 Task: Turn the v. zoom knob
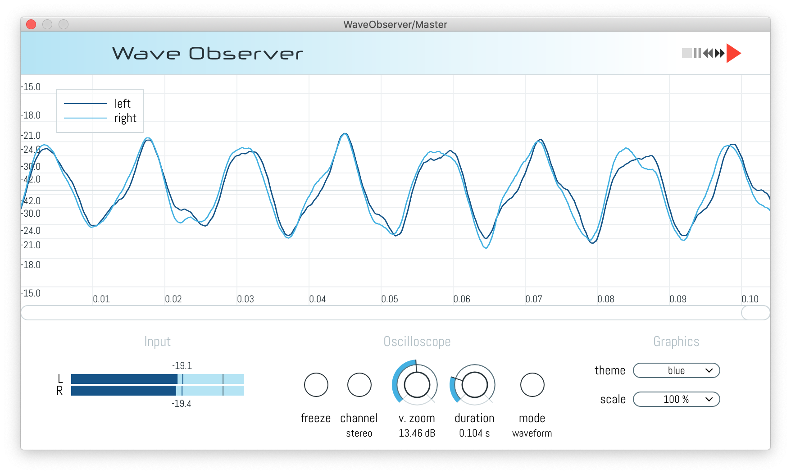pyautogui.click(x=417, y=385)
